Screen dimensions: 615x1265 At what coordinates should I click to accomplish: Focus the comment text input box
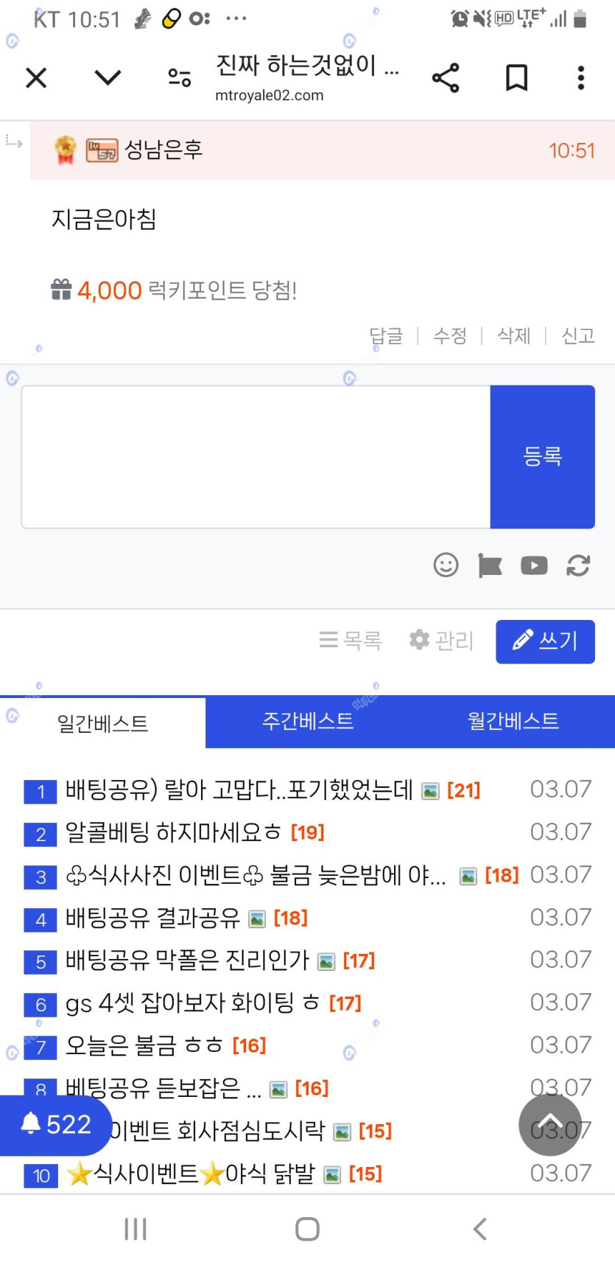[x=256, y=456]
